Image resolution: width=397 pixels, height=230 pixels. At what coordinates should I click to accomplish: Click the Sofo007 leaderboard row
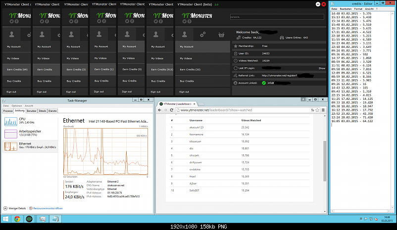240,190
